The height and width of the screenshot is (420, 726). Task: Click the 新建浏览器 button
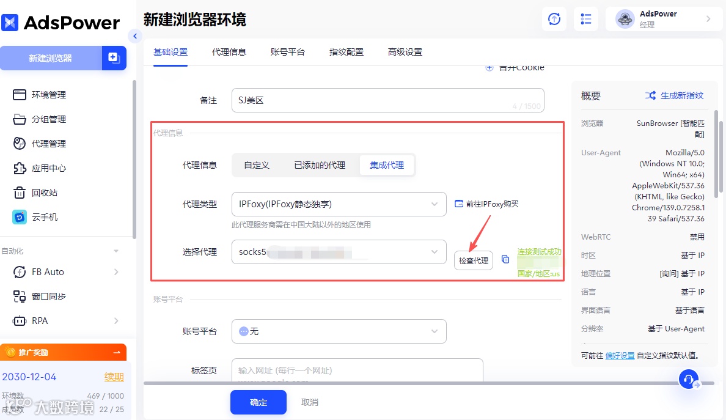pos(51,58)
